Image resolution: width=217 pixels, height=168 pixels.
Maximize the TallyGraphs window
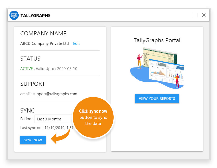click(x=195, y=15)
